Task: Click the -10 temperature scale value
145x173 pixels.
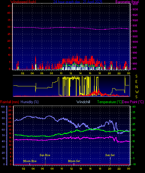Action: [134, 164]
